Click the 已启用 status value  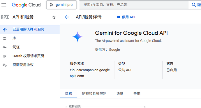(x=172, y=70)
